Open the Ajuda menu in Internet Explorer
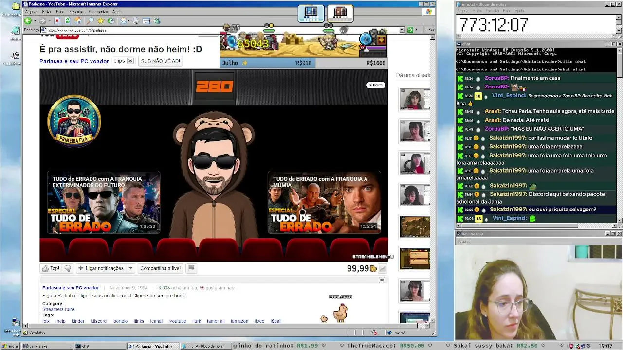The image size is (623, 350). (117, 12)
